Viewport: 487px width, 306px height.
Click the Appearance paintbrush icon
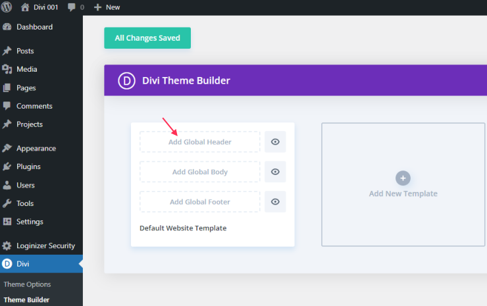tap(7, 149)
